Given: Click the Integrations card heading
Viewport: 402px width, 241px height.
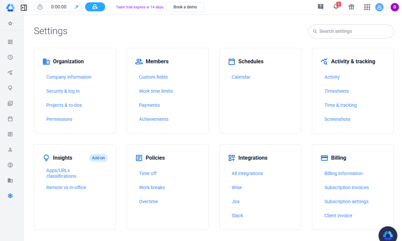Looking at the screenshot, I should pos(253,158).
